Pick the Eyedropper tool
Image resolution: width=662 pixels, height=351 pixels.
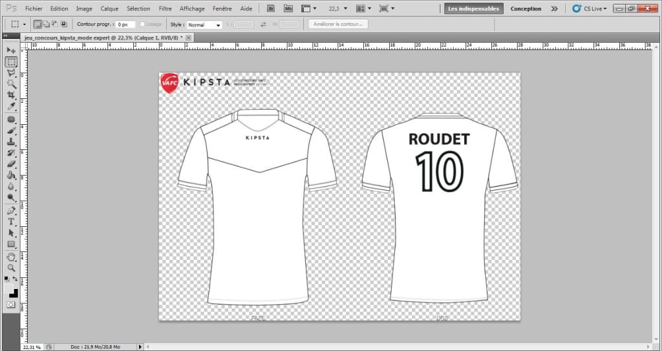[11, 107]
